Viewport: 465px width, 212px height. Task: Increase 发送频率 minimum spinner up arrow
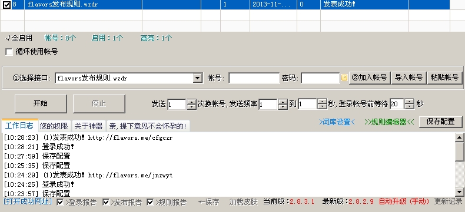283,102
